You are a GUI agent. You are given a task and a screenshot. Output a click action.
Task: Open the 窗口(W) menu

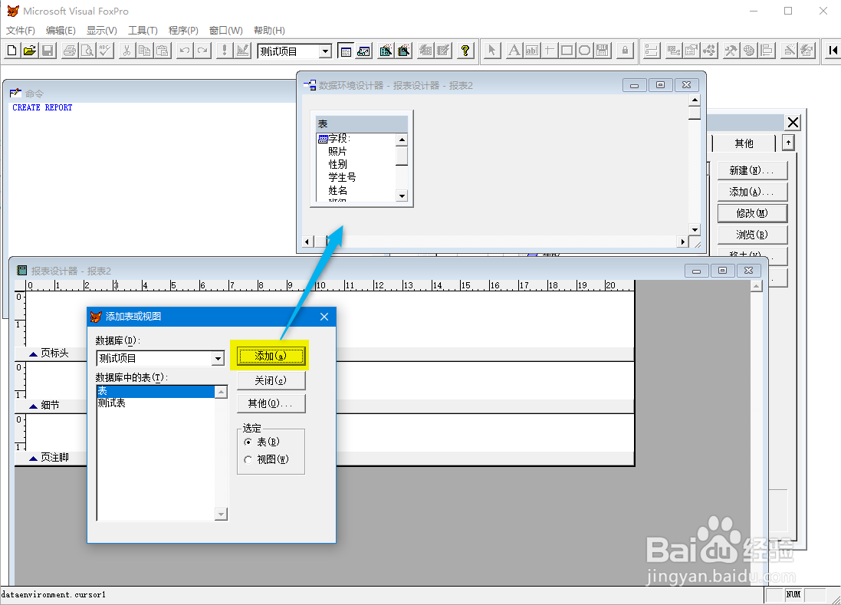coord(226,31)
